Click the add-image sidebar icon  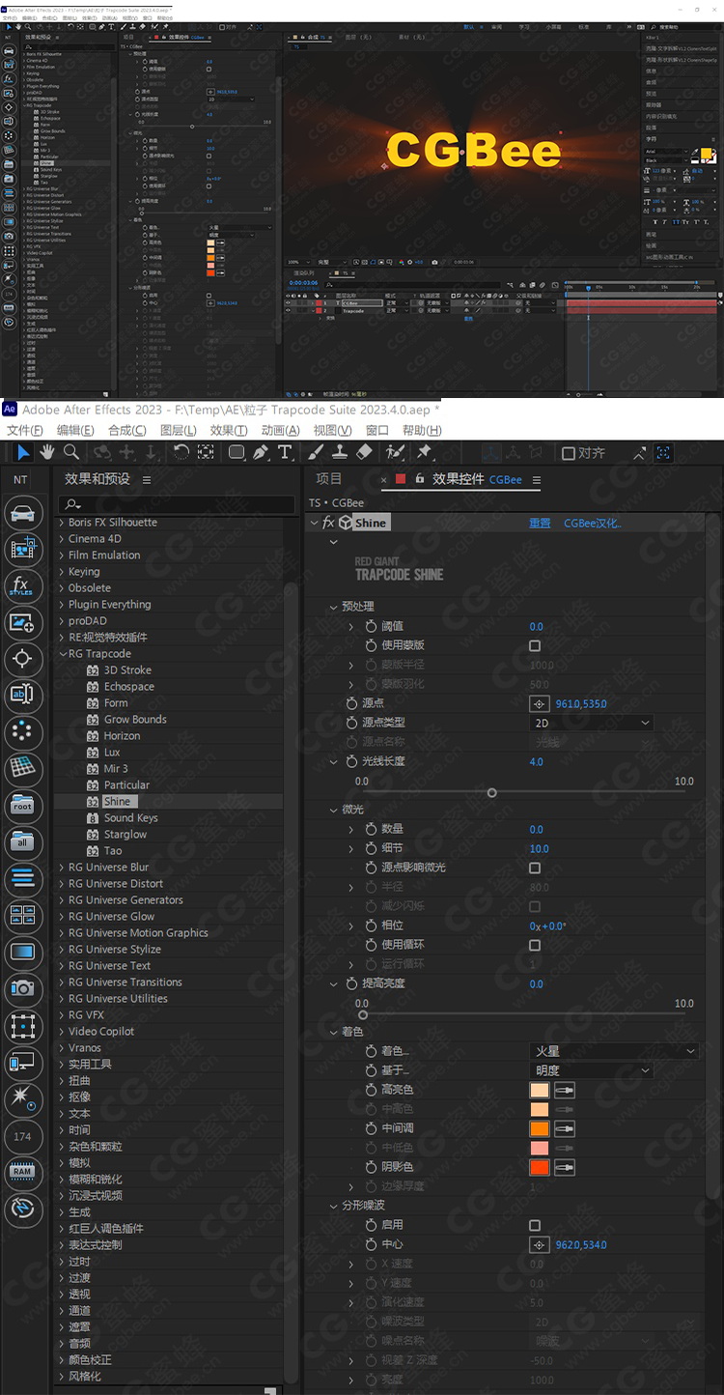[23, 623]
